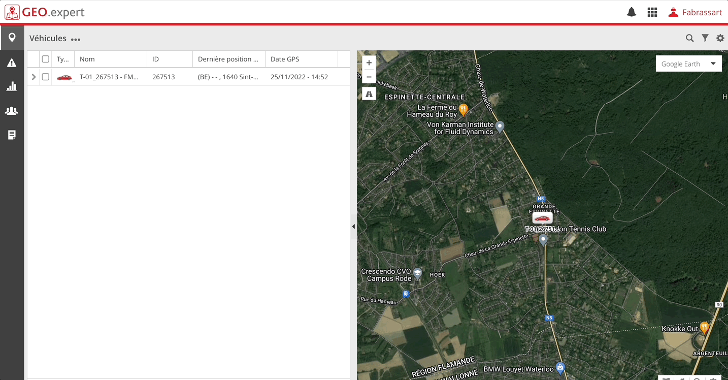Click the RÉGION FLAMANDE map label
This screenshot has width=728, height=380.
[x=443, y=367]
